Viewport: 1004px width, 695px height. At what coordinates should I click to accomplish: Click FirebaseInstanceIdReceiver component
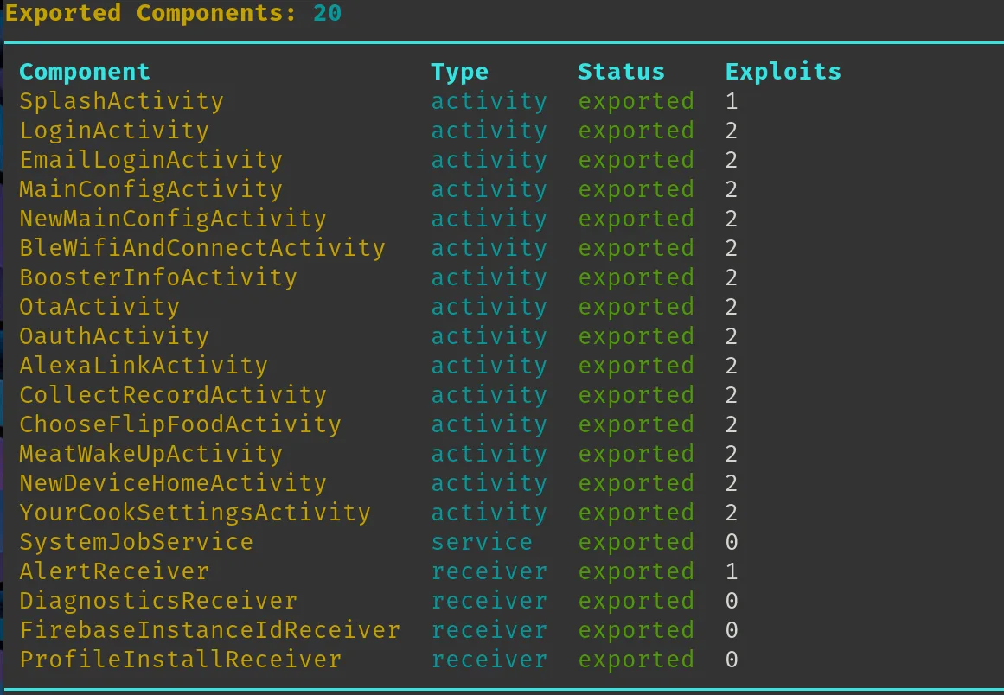coord(209,632)
